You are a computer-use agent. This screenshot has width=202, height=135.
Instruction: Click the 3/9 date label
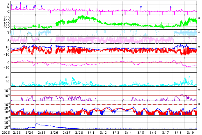coord(191,132)
